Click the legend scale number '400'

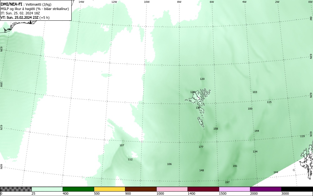(x=65, y=193)
